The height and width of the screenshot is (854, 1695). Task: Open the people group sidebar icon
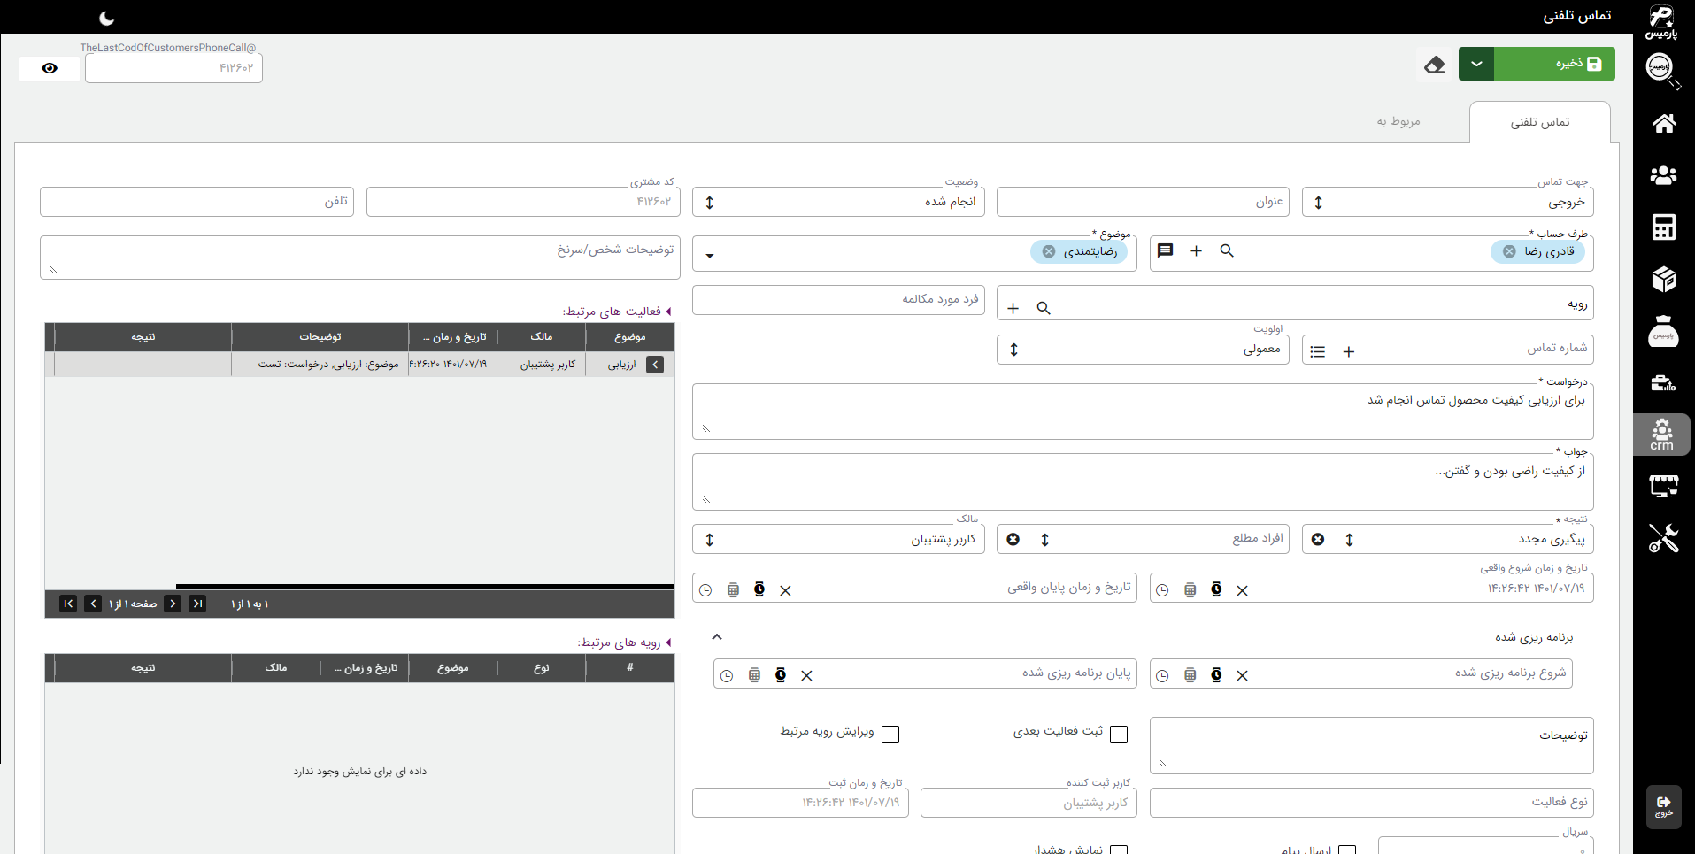coord(1663,175)
